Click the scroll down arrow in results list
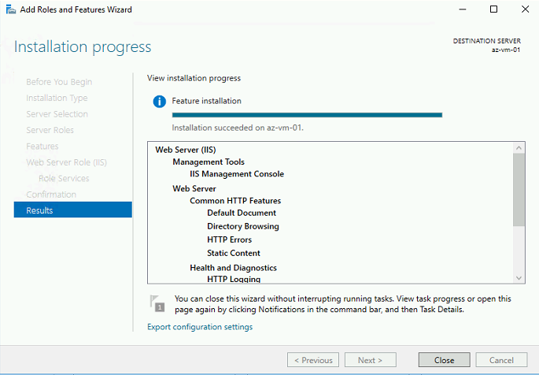 tap(519, 278)
